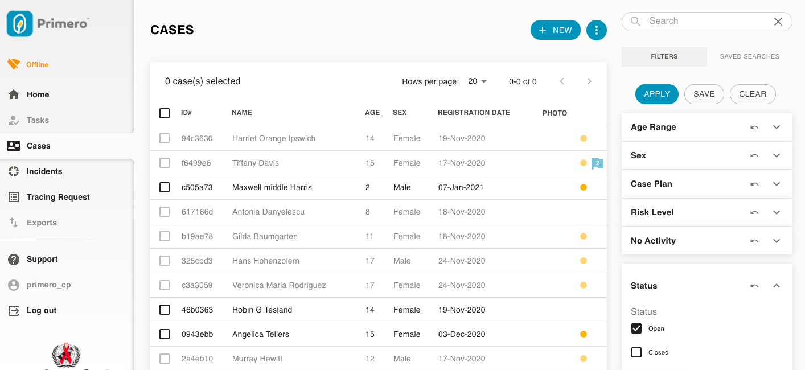Viewport: 805px width, 370px height.
Task: Click the orange dot on Angelica Tellers row
Action: tap(583, 334)
